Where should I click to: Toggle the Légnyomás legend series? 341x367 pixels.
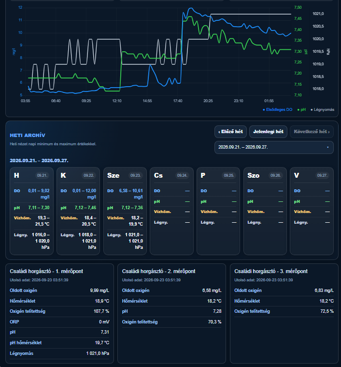(322, 109)
